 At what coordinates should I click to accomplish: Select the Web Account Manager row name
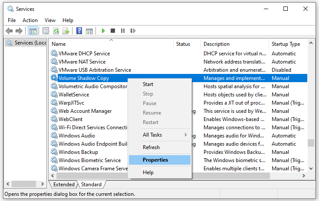tap(85, 111)
